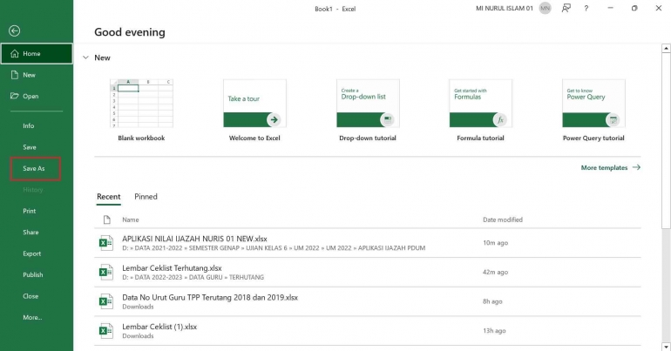Click Excel icon beside Lembar Ceklist Terhutang.xlsx
The height and width of the screenshot is (351, 671).
pos(106,273)
